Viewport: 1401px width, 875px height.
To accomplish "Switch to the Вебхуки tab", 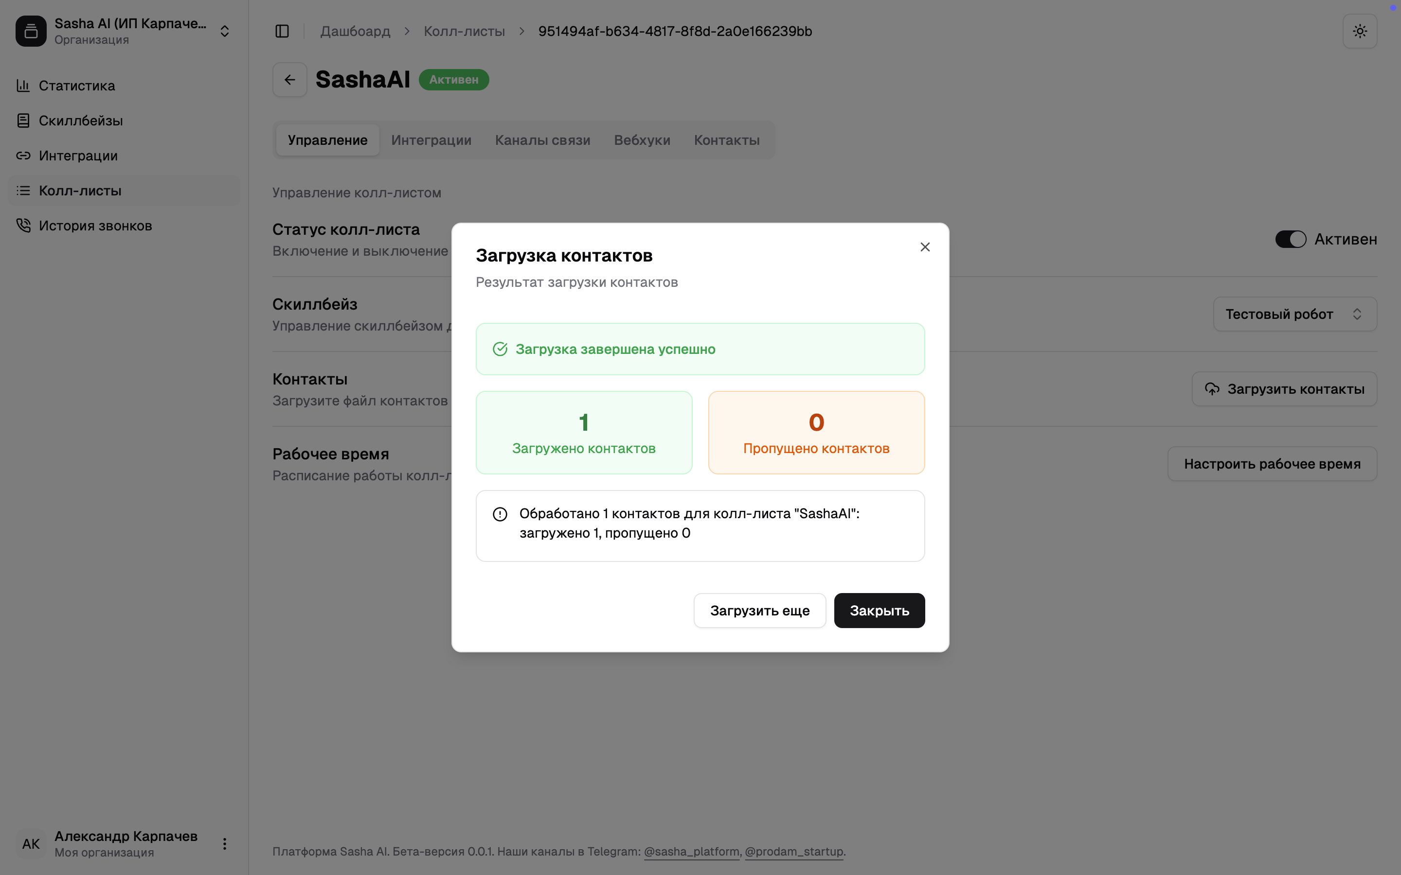I will (x=642, y=140).
